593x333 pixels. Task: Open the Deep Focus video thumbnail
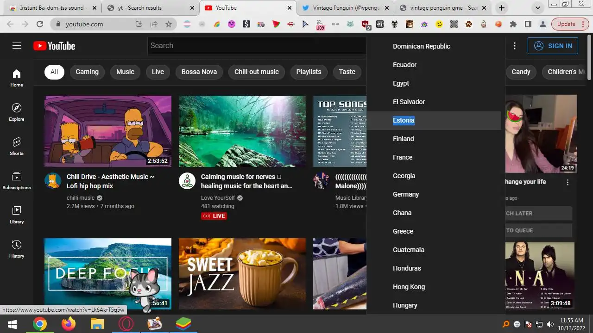pos(108,274)
